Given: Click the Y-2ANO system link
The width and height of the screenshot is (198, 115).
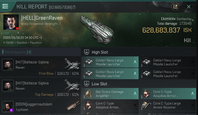Looking at the screenshot, I should coord(8,43).
